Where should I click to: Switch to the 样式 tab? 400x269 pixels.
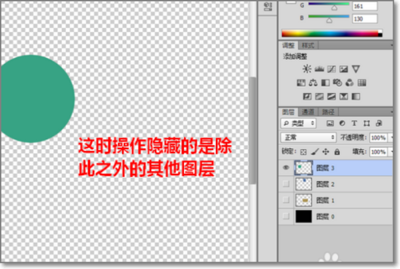(x=308, y=45)
